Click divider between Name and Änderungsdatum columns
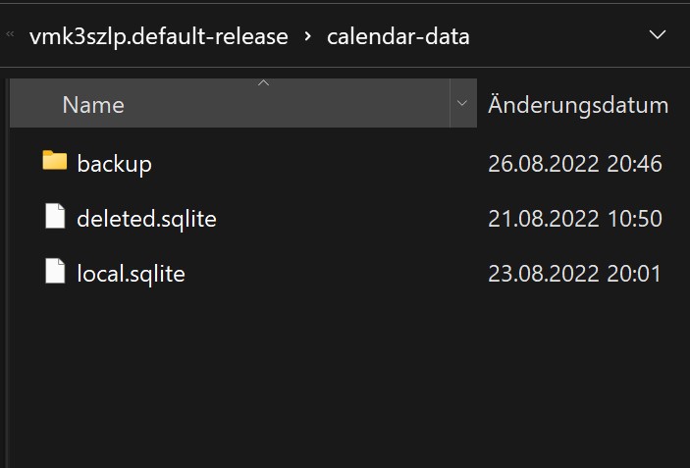The height and width of the screenshot is (468, 690). (x=477, y=103)
